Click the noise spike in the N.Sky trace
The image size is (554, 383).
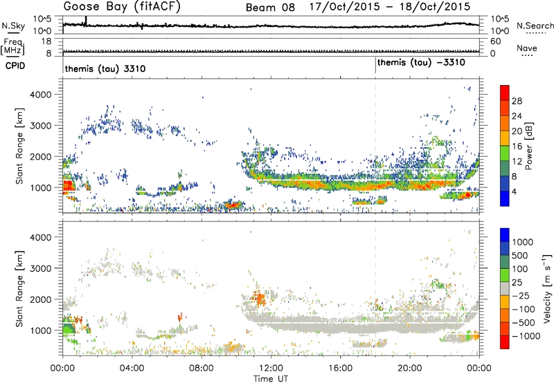pyautogui.click(x=86, y=21)
